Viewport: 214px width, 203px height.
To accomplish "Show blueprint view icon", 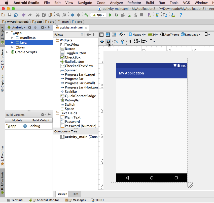I will (108, 35).
